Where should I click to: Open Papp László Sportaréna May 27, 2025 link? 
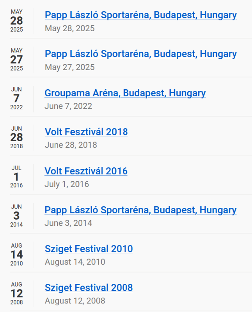coord(141,54)
